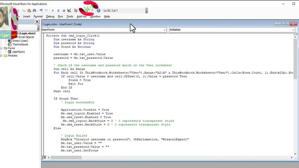Open the Tools menu

[x=70, y=17]
